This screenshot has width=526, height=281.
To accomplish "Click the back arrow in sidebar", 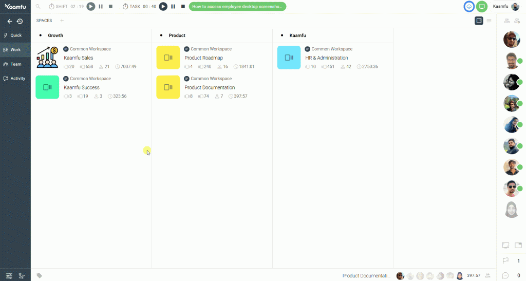I will tap(9, 22).
